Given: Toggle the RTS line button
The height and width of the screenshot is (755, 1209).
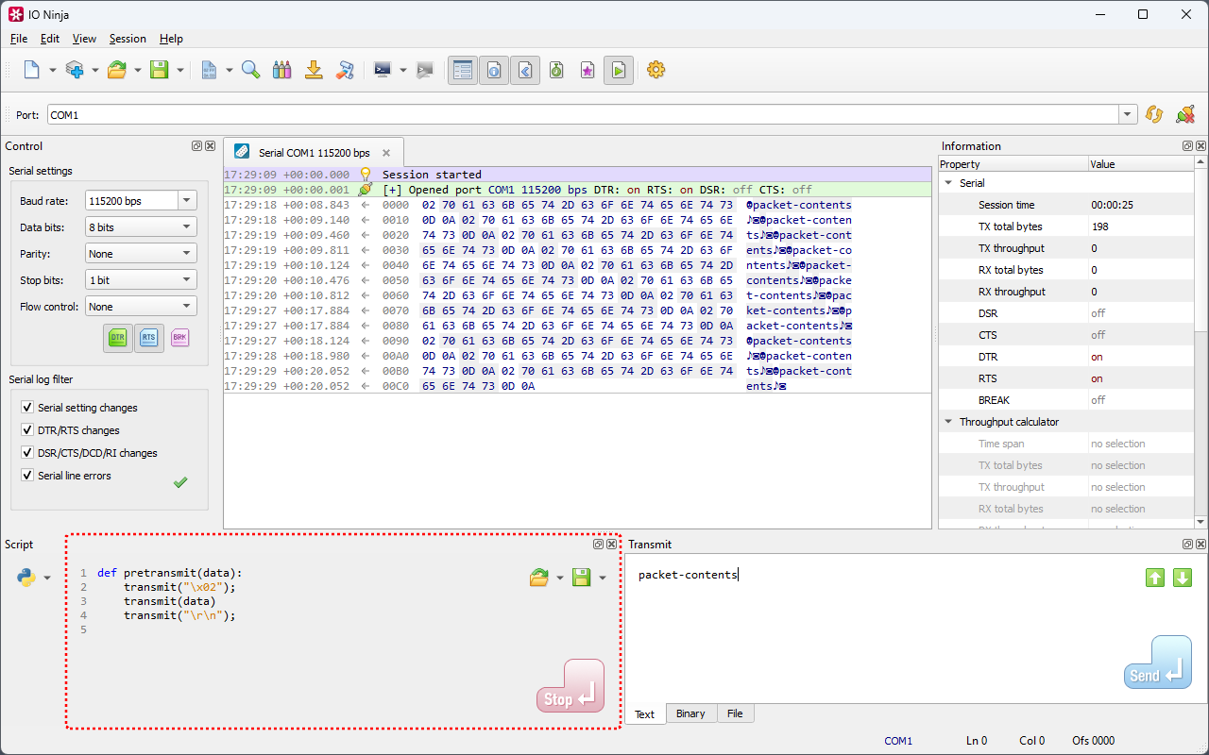Looking at the screenshot, I should click(149, 337).
